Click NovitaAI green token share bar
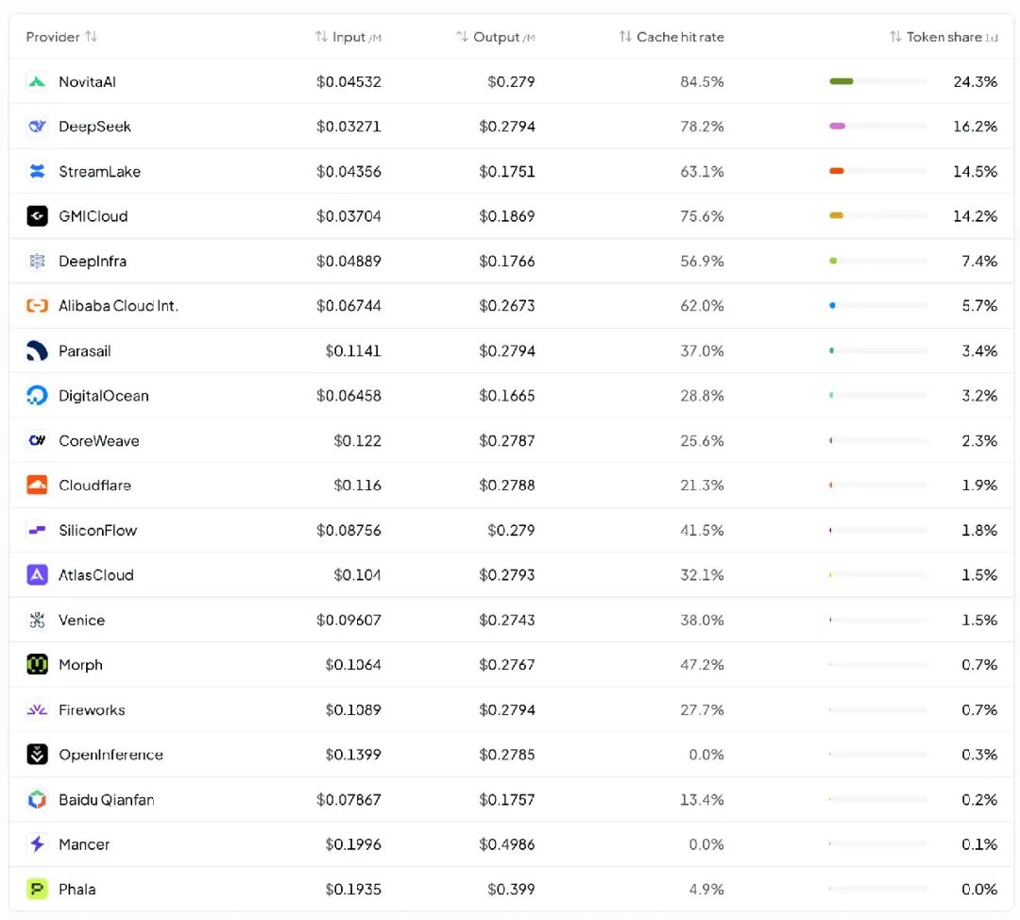Viewport: 1020px width, 920px height. (841, 81)
